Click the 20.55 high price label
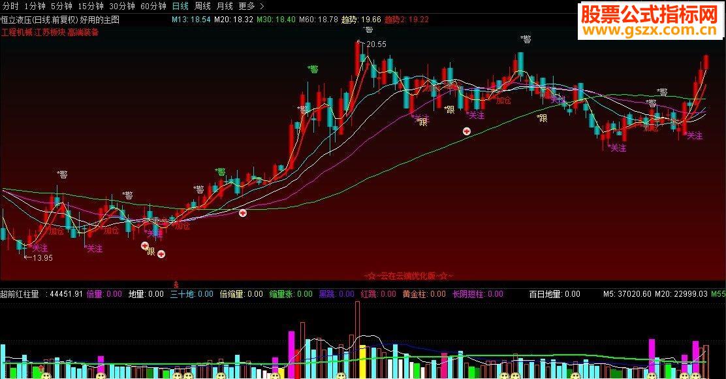Image resolution: width=726 pixels, height=379 pixels. (376, 44)
